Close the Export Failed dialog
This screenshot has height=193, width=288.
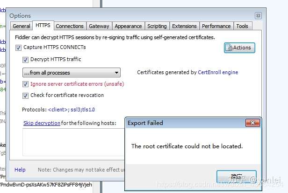click(x=252, y=123)
